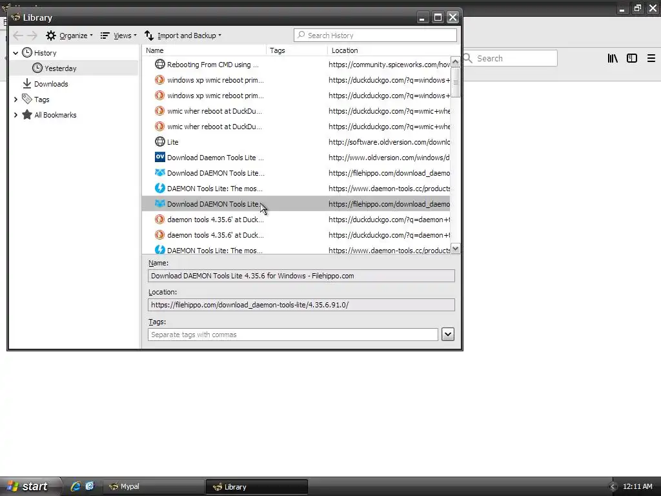Expand hidden system tray icons arrow
The image size is (661, 496).
tap(613, 487)
